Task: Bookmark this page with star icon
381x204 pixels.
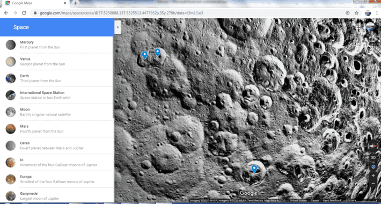Action: [356, 13]
